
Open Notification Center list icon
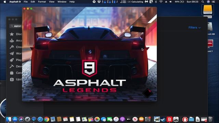pyautogui.click(x=213, y=2)
